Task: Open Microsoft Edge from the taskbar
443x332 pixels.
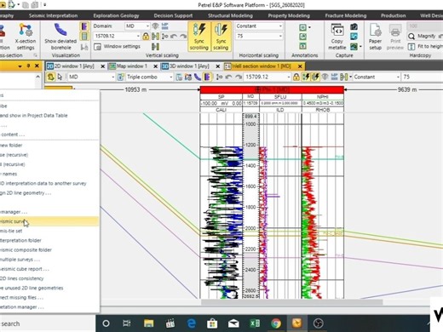Action: coord(191,323)
